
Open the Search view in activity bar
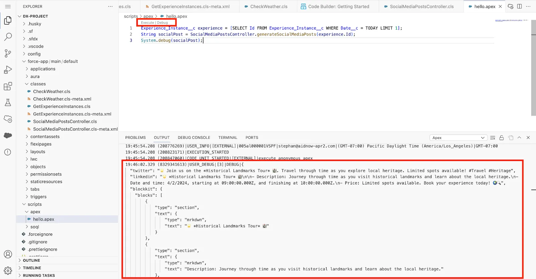pos(8,37)
